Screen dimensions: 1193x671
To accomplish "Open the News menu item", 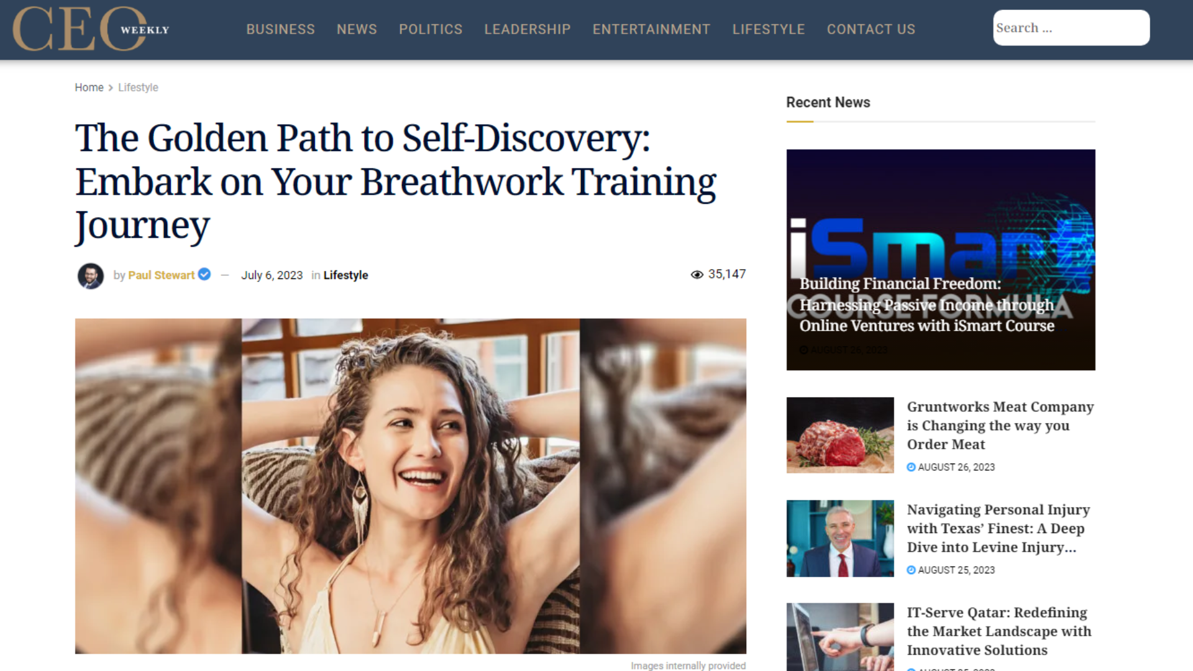I will (x=357, y=29).
